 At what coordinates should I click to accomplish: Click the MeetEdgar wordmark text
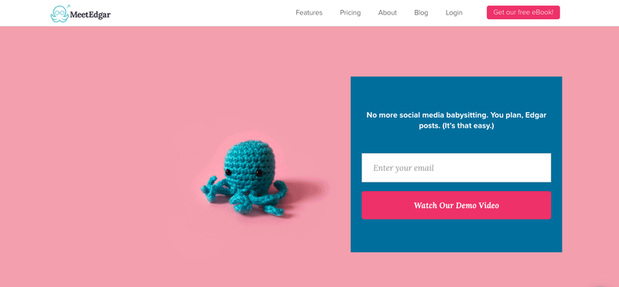point(91,15)
